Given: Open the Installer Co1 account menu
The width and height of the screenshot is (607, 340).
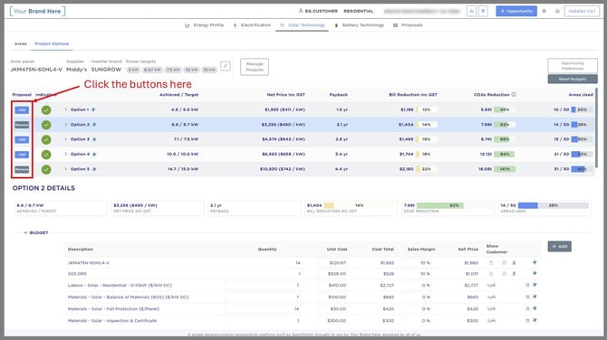Looking at the screenshot, I should pyautogui.click(x=582, y=11).
